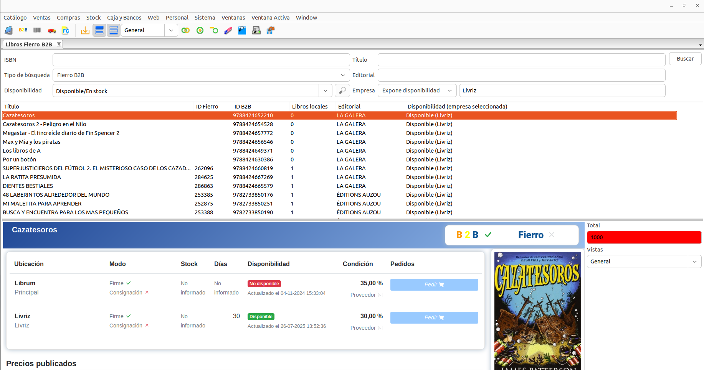Image resolution: width=704 pixels, height=370 pixels.
Task: Toggle the upper panel layout button
Action: [99, 30]
